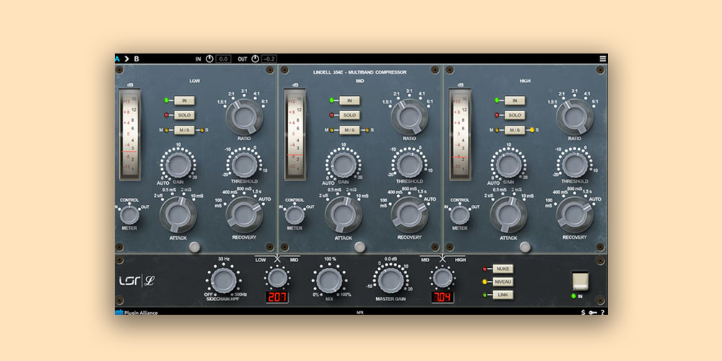Click the LOW/MID crossover knob
The height and width of the screenshot is (361, 722).
coord(277,278)
